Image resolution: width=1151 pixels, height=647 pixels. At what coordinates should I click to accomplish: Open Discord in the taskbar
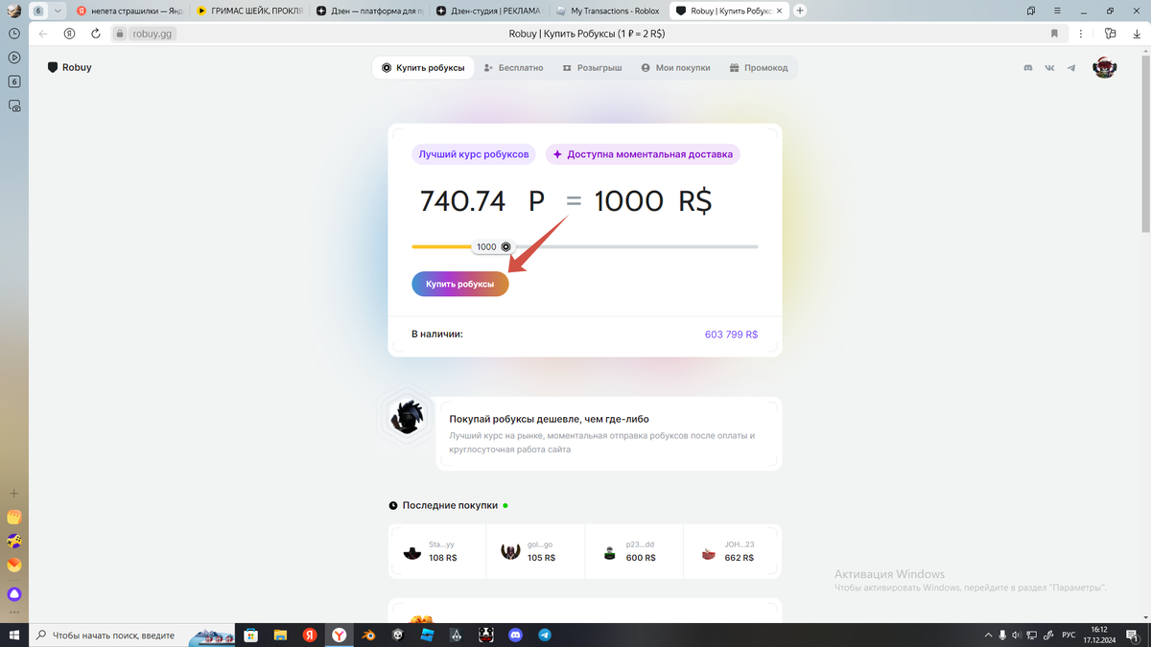click(516, 635)
